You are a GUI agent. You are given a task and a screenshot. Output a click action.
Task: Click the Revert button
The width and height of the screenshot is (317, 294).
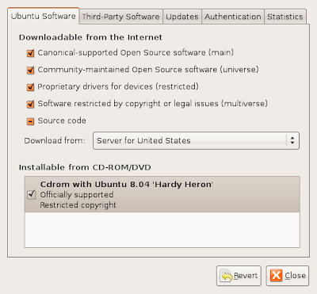tap(239, 276)
